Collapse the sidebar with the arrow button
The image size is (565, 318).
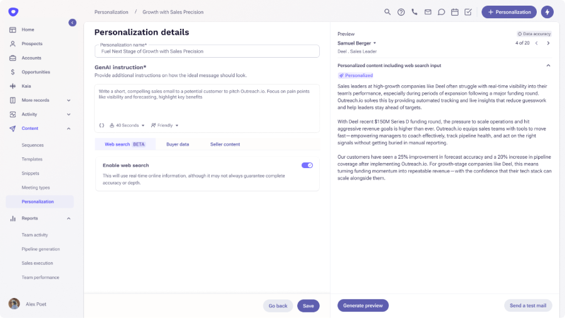[72, 23]
